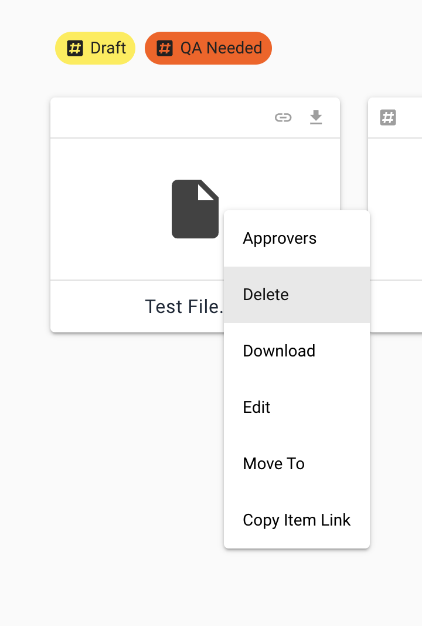Viewport: 422px width, 626px height.
Task: Select Copy Item Link menu entry
Action: click(297, 520)
